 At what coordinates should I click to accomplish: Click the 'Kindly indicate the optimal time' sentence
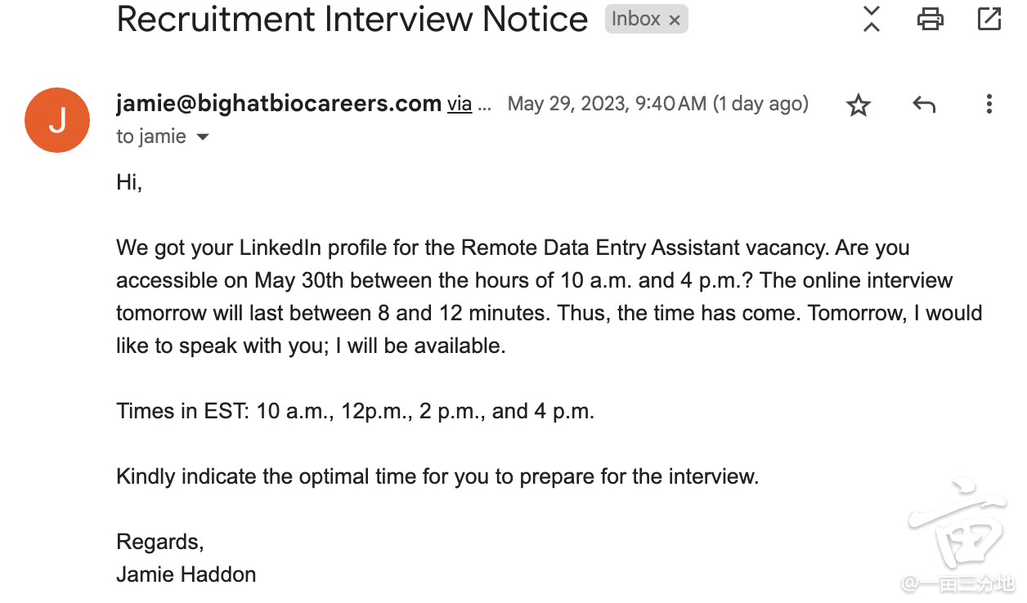(x=437, y=476)
